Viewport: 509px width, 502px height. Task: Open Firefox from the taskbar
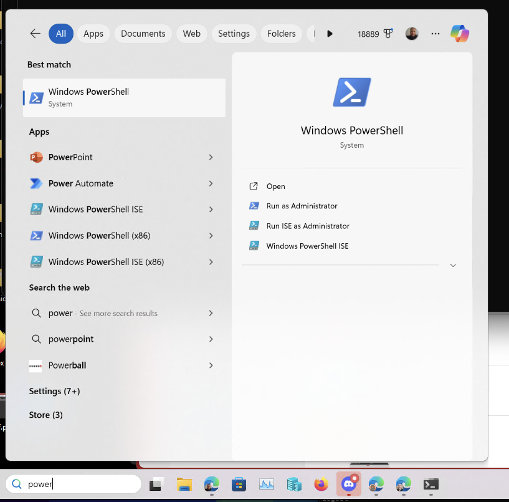(x=321, y=484)
